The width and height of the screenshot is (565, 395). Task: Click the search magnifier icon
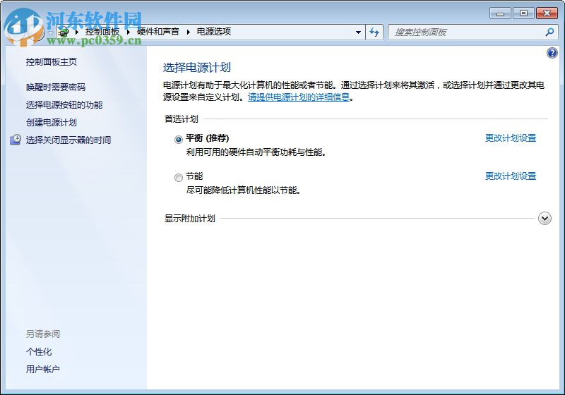pos(549,32)
